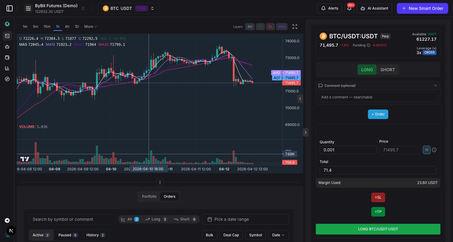Image resolution: width=453 pixels, height=242 pixels.
Task: Collapse the Comment (optional) section
Action: (378, 86)
